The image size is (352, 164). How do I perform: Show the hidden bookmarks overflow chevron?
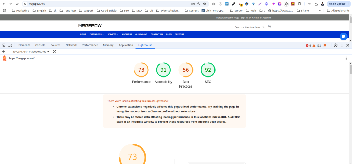tap(320, 11)
